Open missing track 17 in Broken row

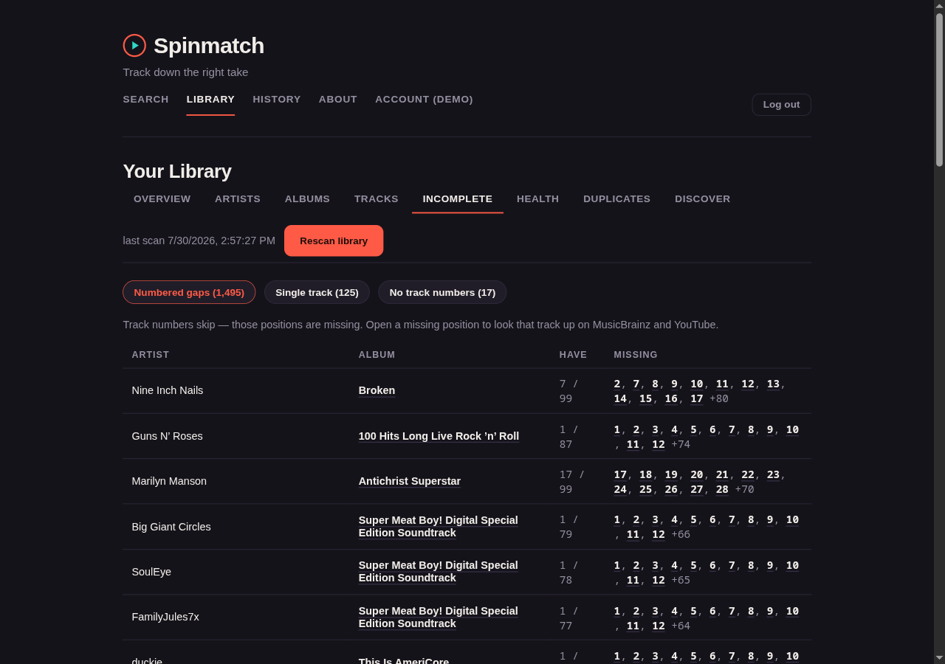coord(697,398)
